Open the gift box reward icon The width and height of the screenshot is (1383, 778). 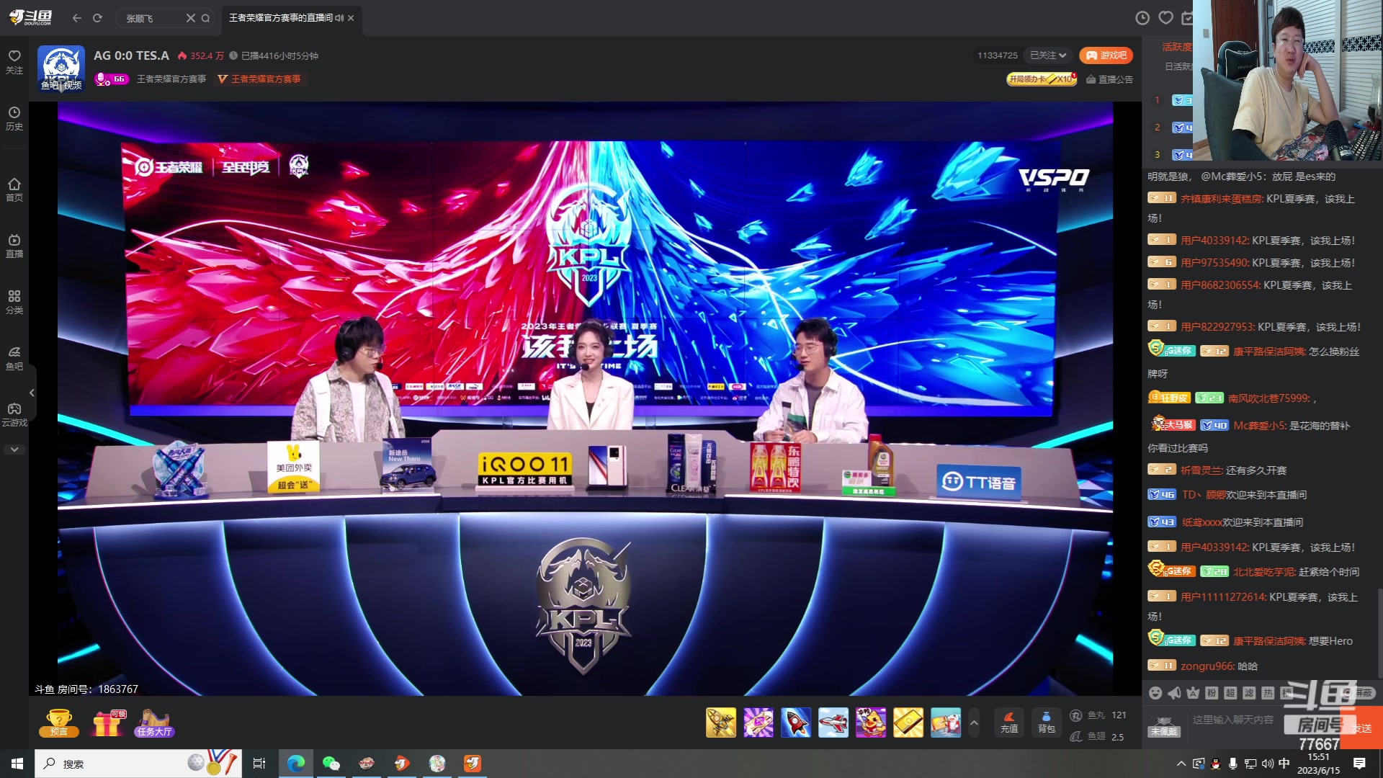click(x=108, y=723)
